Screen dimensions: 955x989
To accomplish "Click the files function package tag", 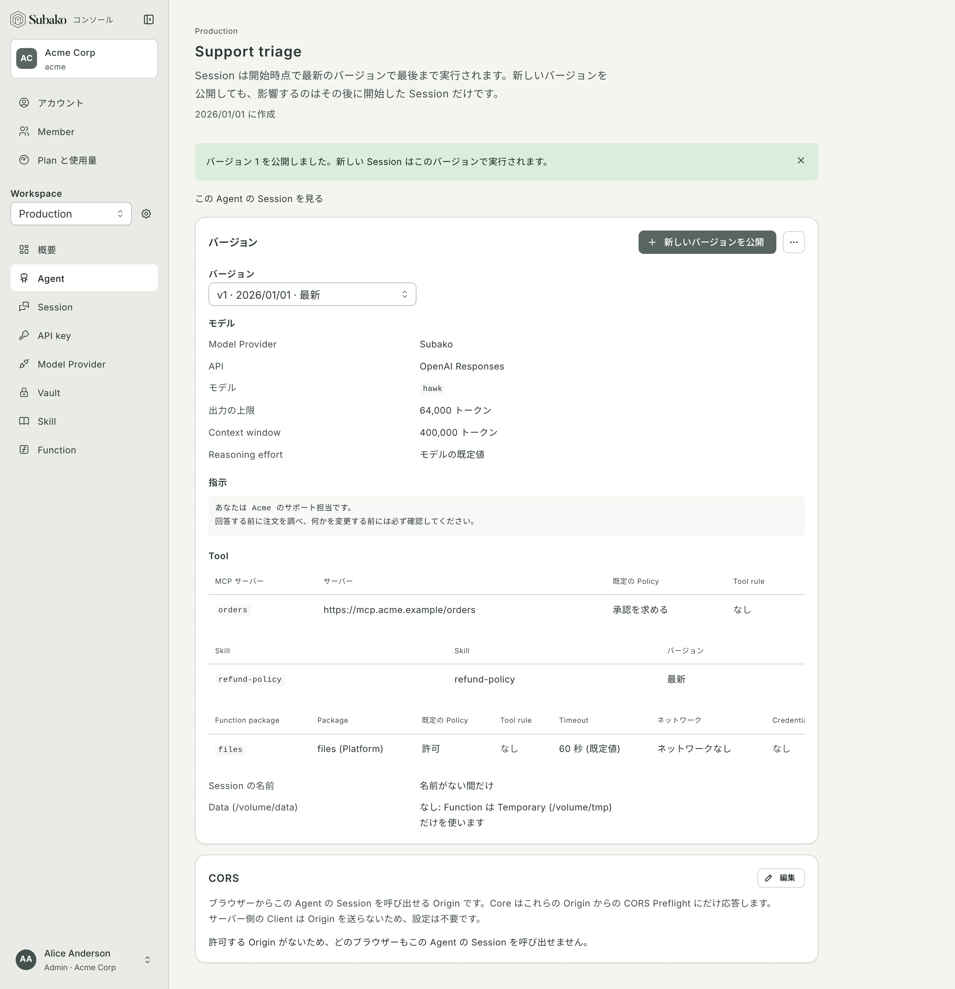I will (230, 749).
